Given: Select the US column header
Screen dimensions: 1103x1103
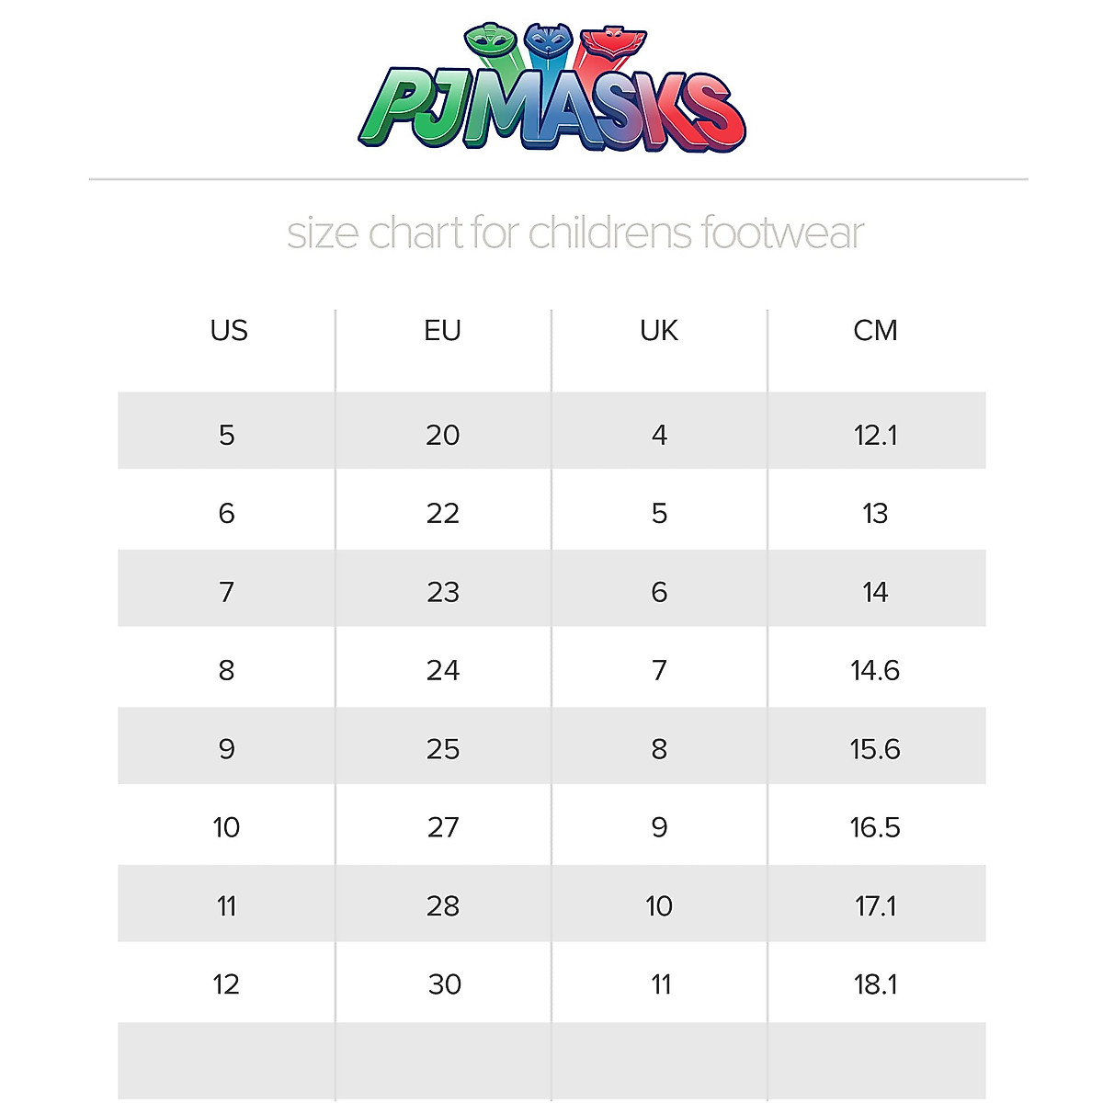Looking at the screenshot, I should [228, 330].
